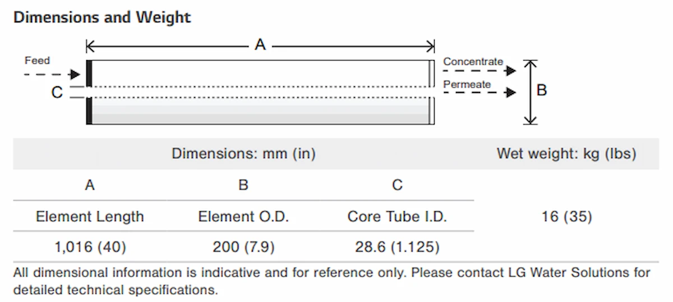Click the Dimensions and Weight heading
The width and height of the screenshot is (673, 302).
click(102, 17)
